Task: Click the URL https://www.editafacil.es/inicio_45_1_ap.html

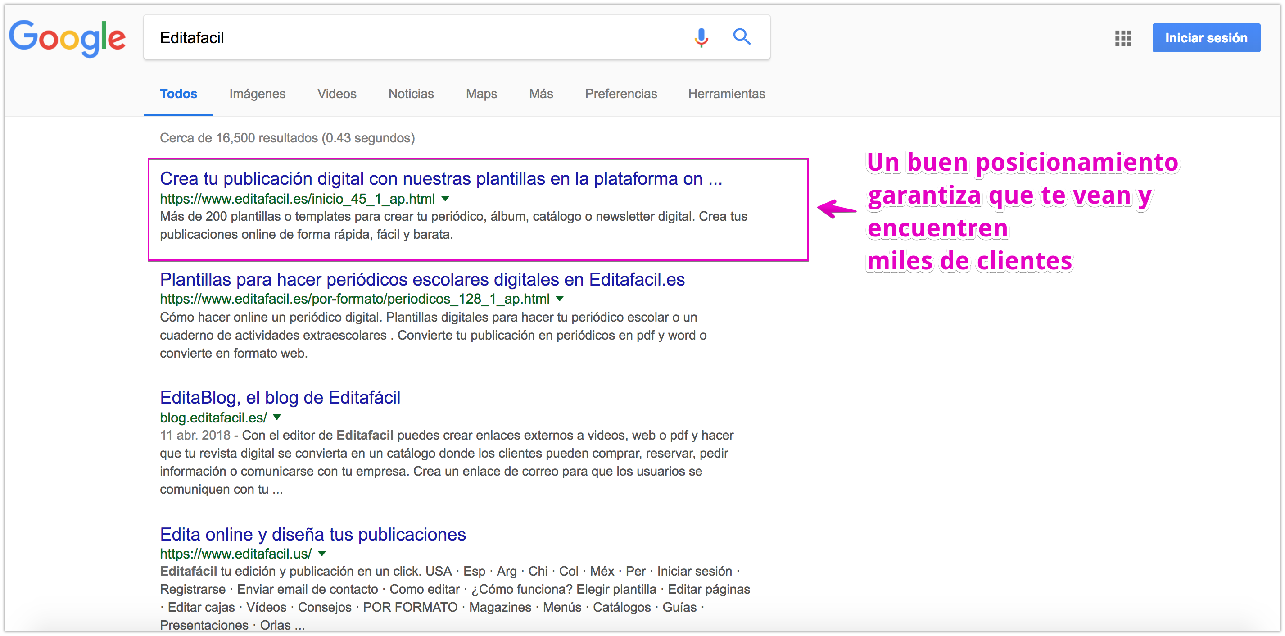Action: click(297, 199)
